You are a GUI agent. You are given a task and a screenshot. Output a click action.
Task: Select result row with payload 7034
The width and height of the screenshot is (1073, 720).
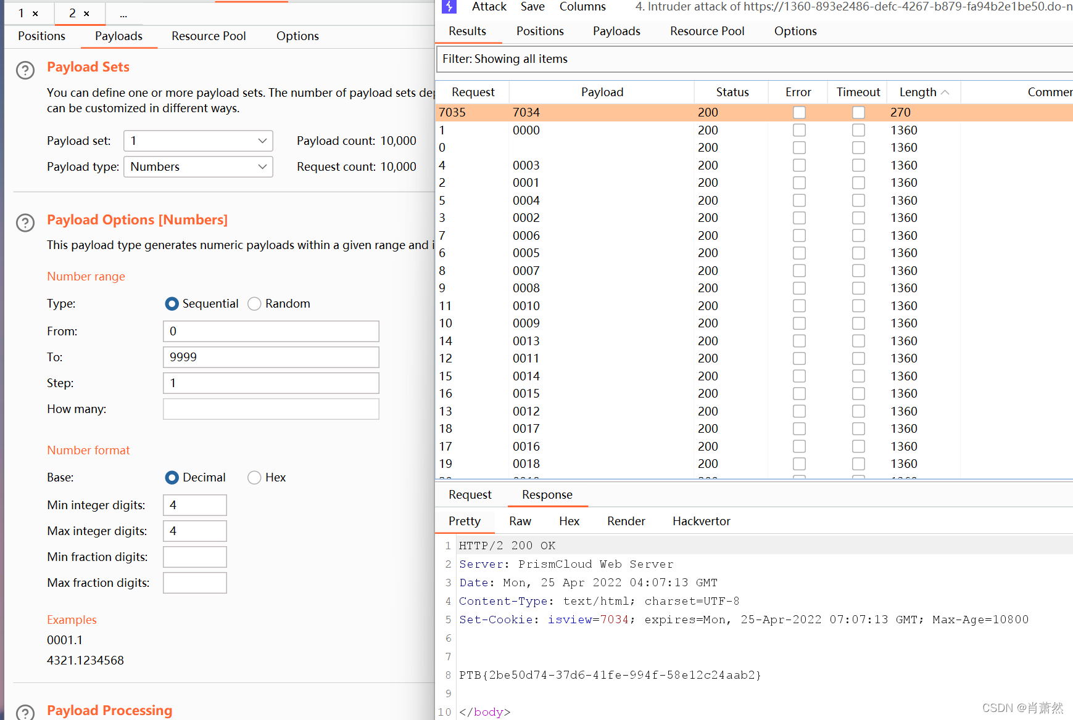(754, 112)
